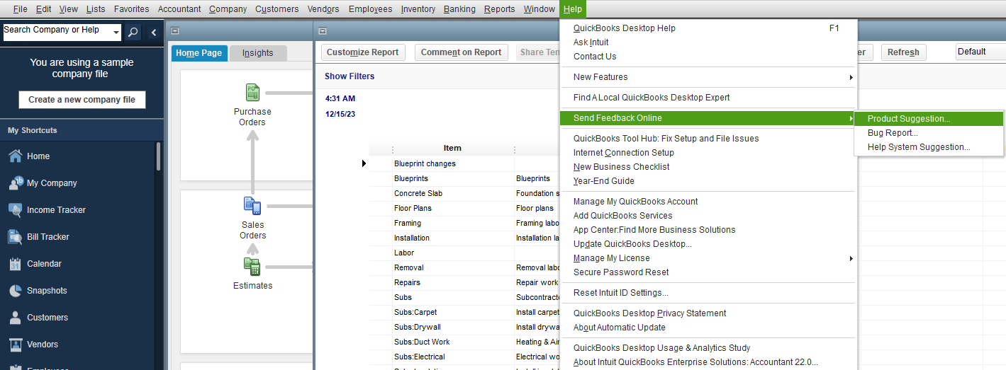Click the Sales Orders workflow icon
1006x370 pixels.
point(252,206)
